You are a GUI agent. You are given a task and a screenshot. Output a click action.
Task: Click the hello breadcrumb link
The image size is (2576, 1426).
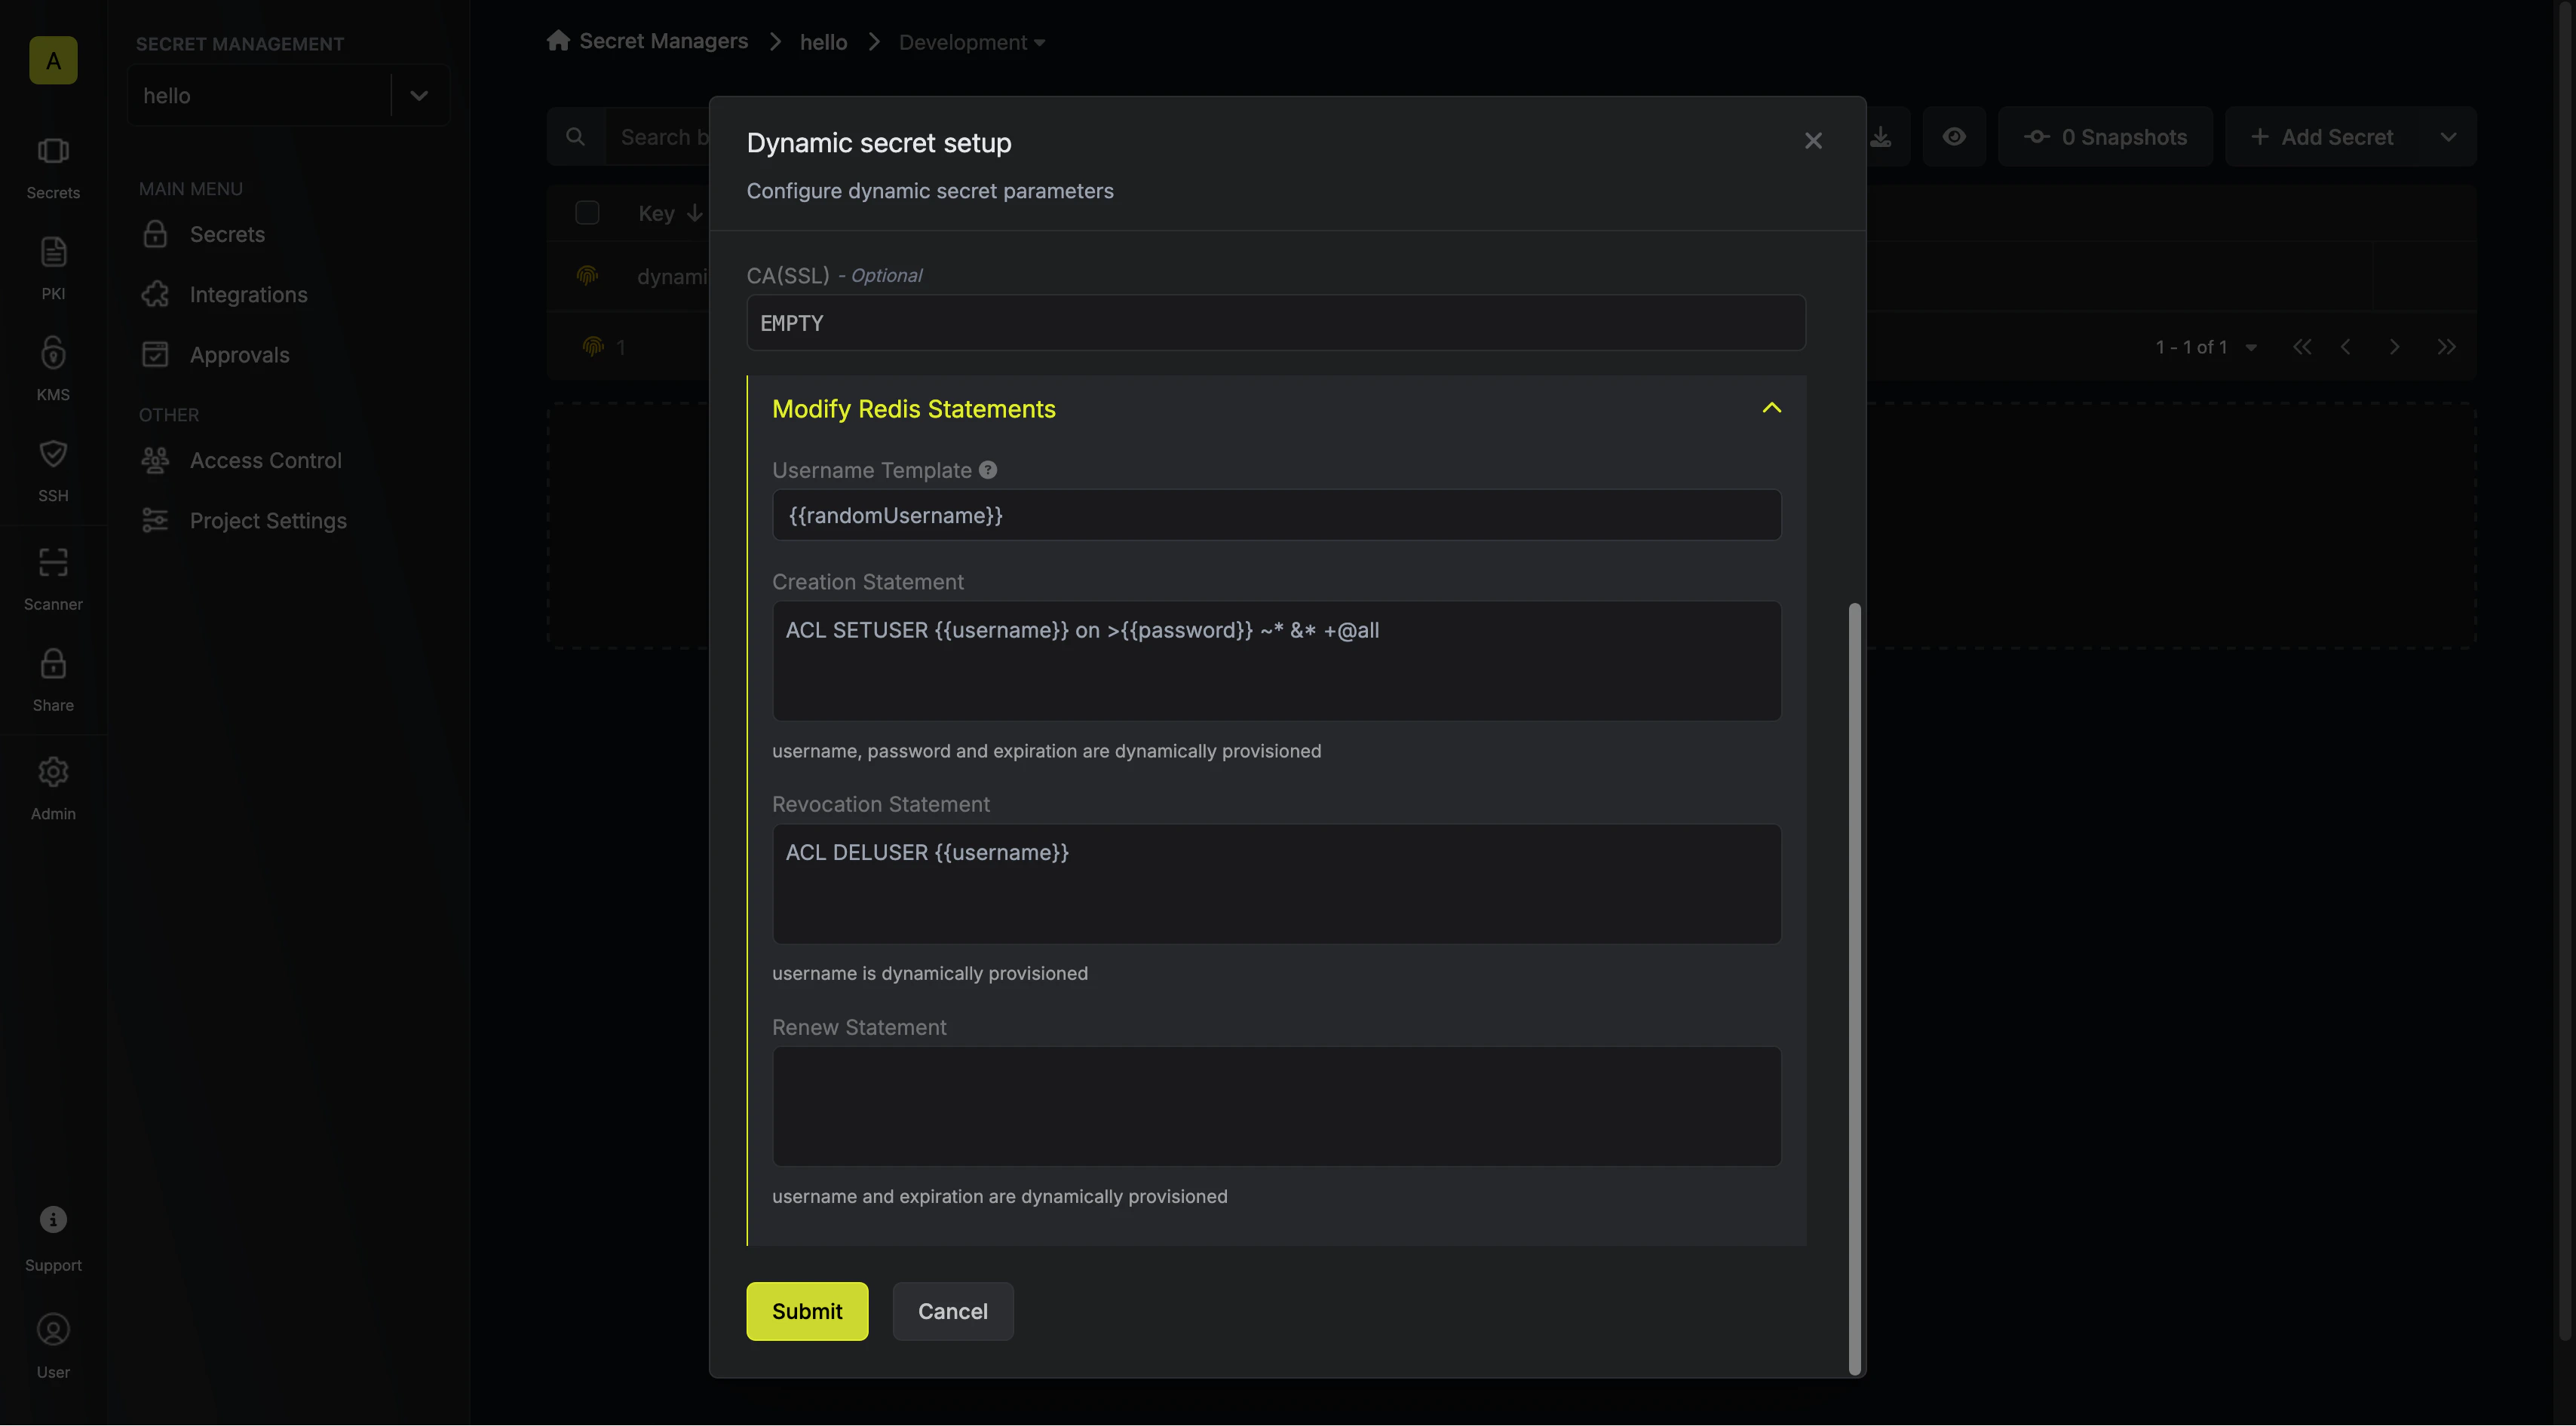click(x=823, y=42)
